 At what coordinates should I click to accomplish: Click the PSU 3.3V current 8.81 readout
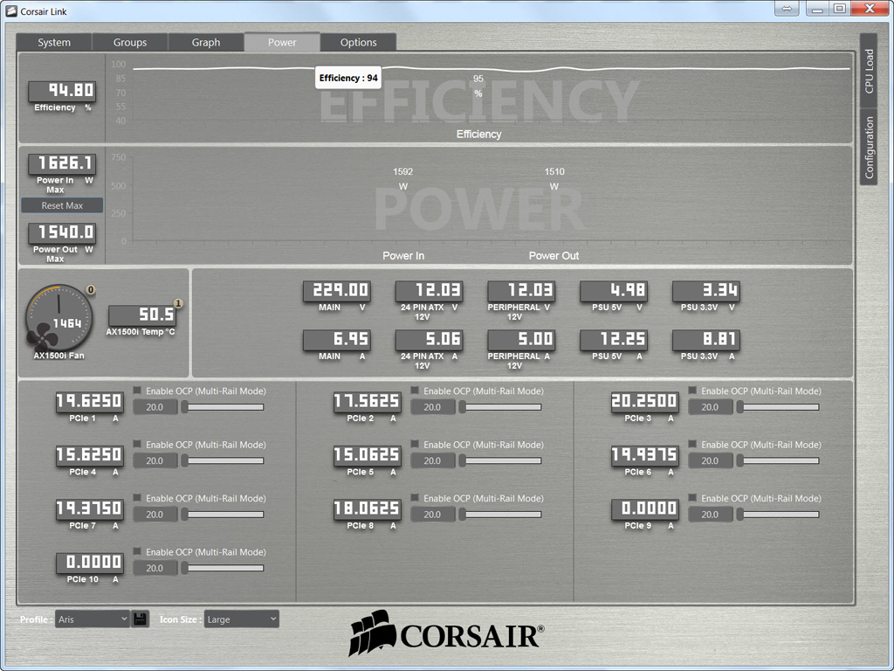[x=706, y=340]
